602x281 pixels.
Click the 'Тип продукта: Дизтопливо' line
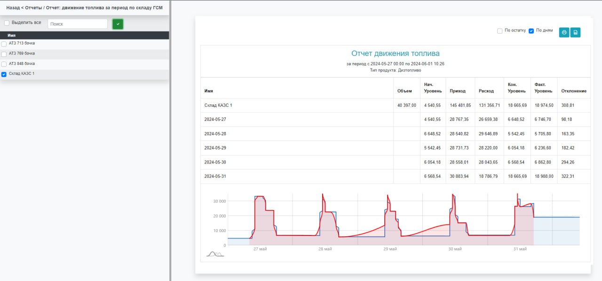[396, 70]
